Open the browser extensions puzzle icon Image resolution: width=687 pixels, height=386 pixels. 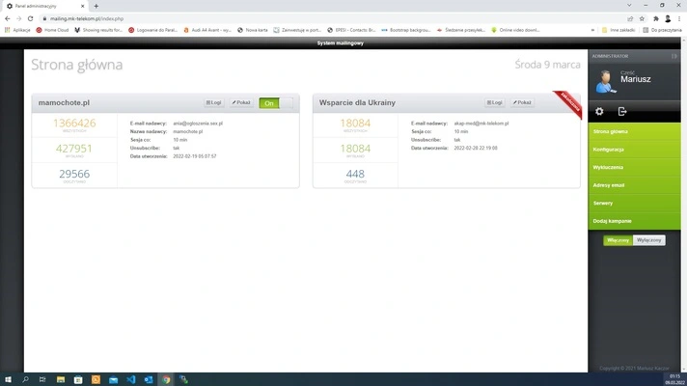(x=656, y=19)
